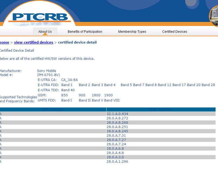Click the HW Version column header
The height and width of the screenshot is (170, 218).
[x=53, y=109]
